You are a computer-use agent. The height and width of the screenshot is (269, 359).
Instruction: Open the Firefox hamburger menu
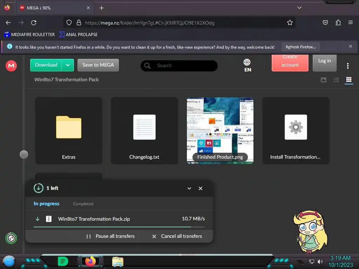pos(350,22)
